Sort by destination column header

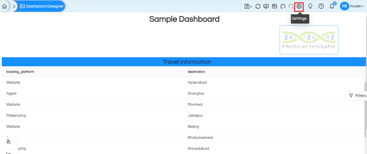[196, 72]
